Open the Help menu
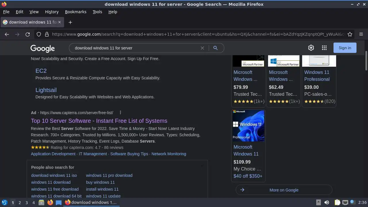The image size is (368, 207). [x=113, y=12]
